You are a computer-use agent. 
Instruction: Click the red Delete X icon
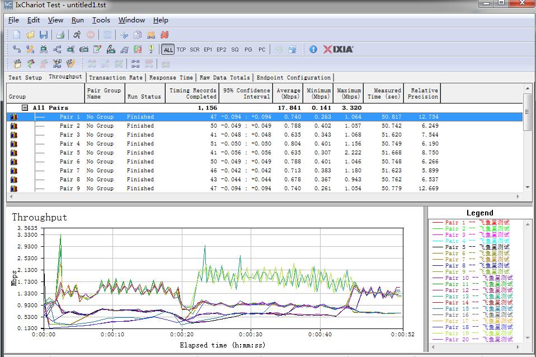[164, 35]
